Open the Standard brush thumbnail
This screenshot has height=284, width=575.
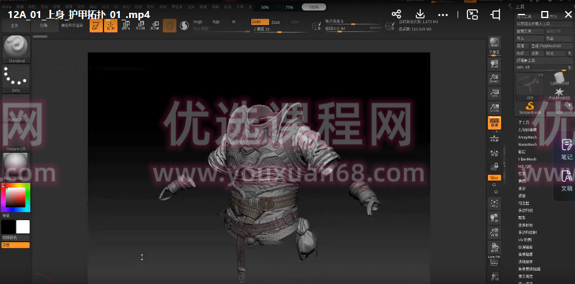(16, 49)
